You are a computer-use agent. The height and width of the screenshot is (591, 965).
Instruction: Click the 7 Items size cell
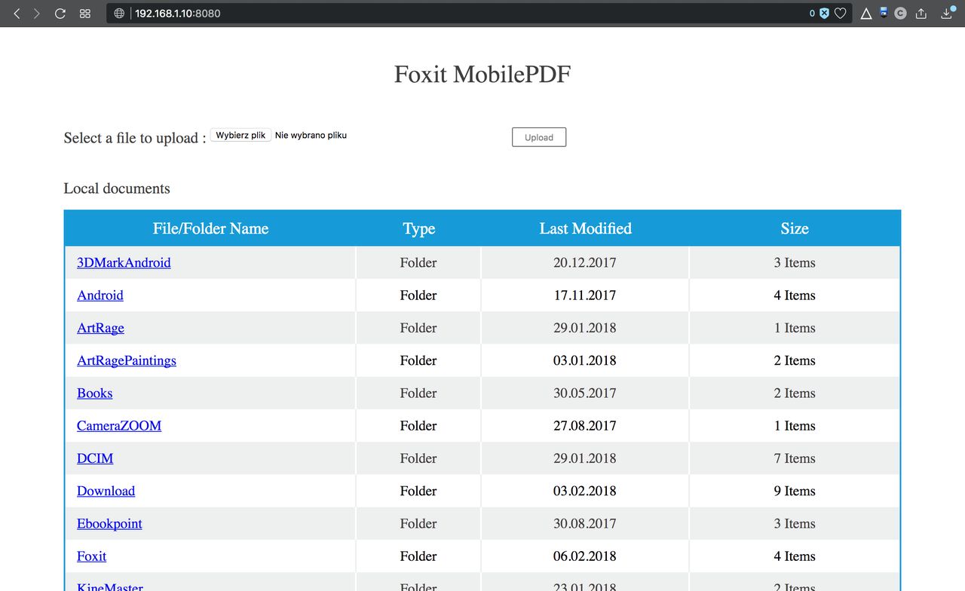tap(795, 458)
